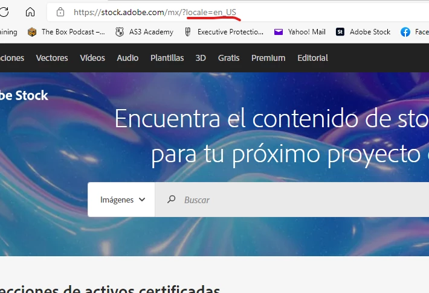
Task: Click the AS3 Academy shield favicon
Action: click(x=120, y=32)
